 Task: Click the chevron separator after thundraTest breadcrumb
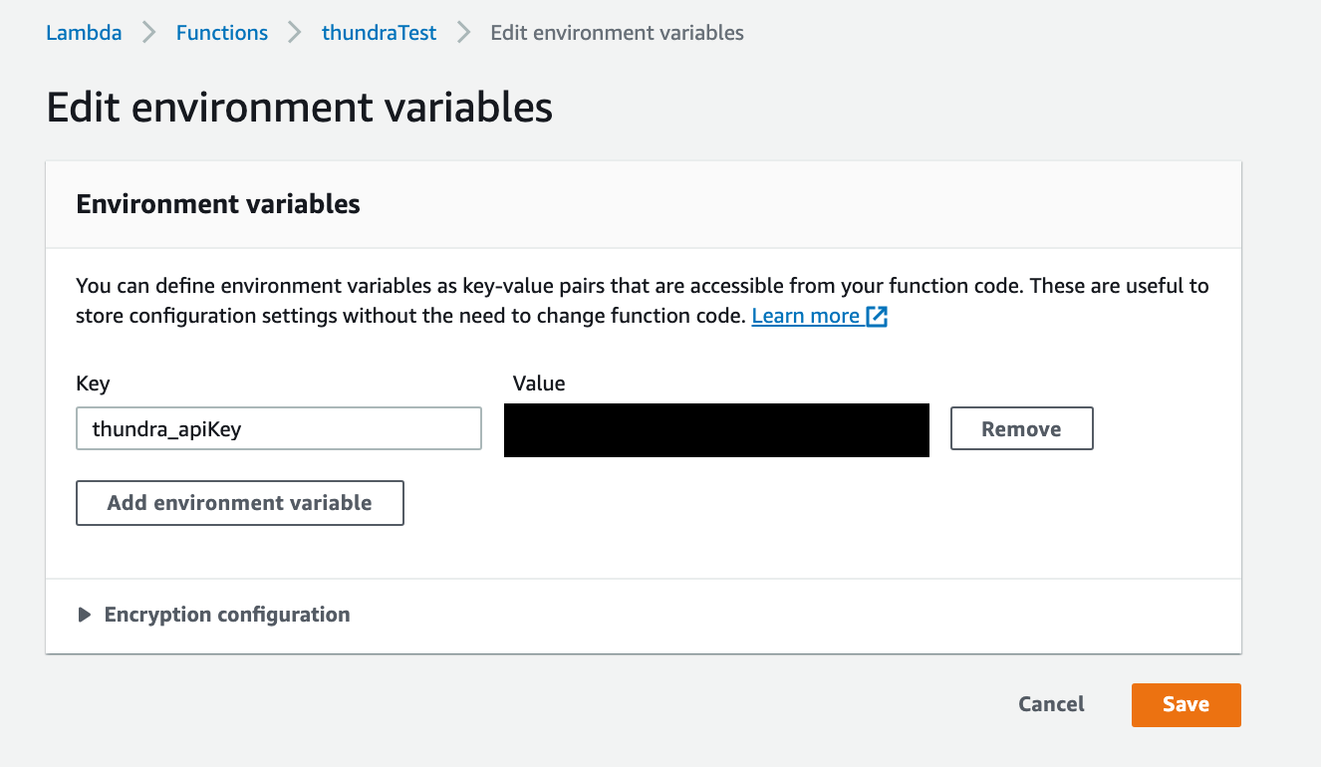pyautogui.click(x=463, y=33)
